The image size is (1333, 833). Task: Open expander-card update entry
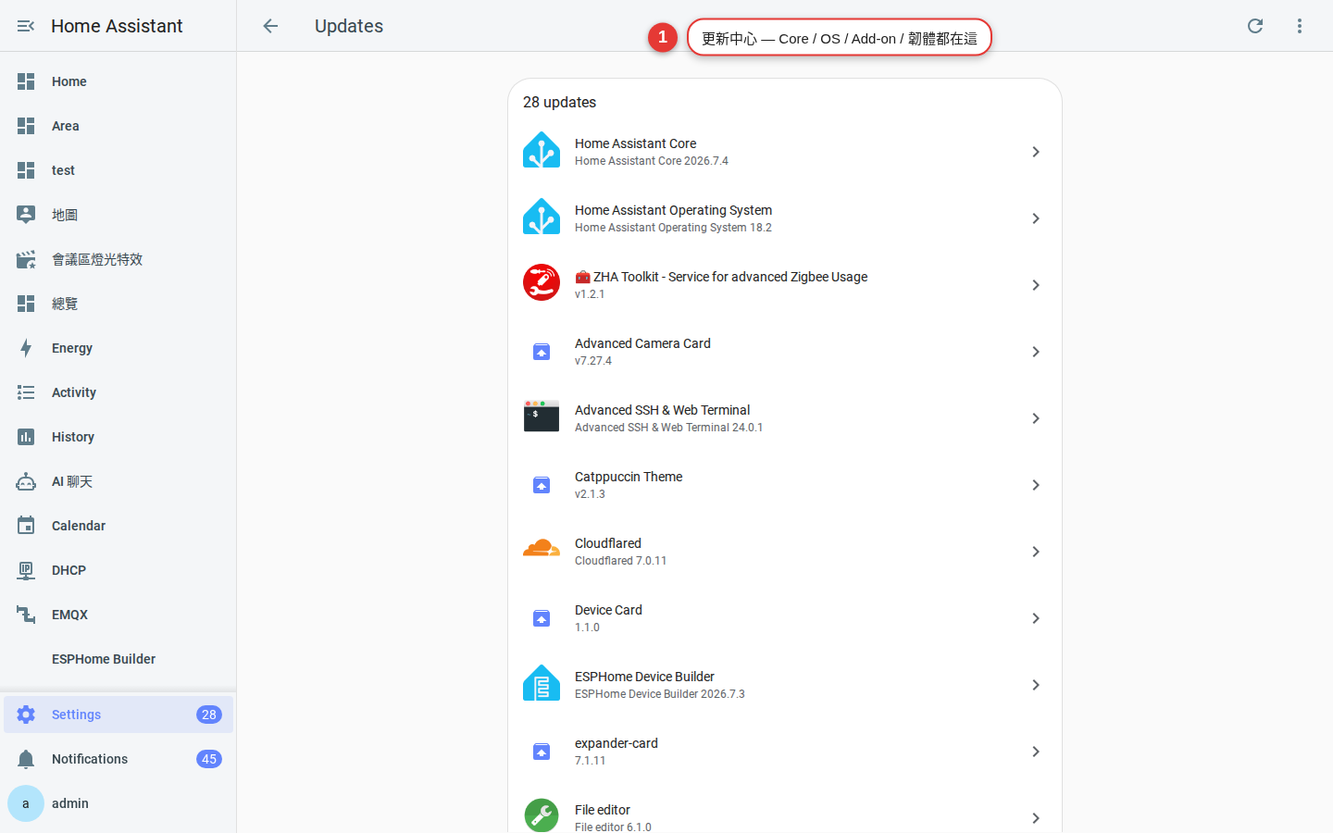[x=785, y=752]
